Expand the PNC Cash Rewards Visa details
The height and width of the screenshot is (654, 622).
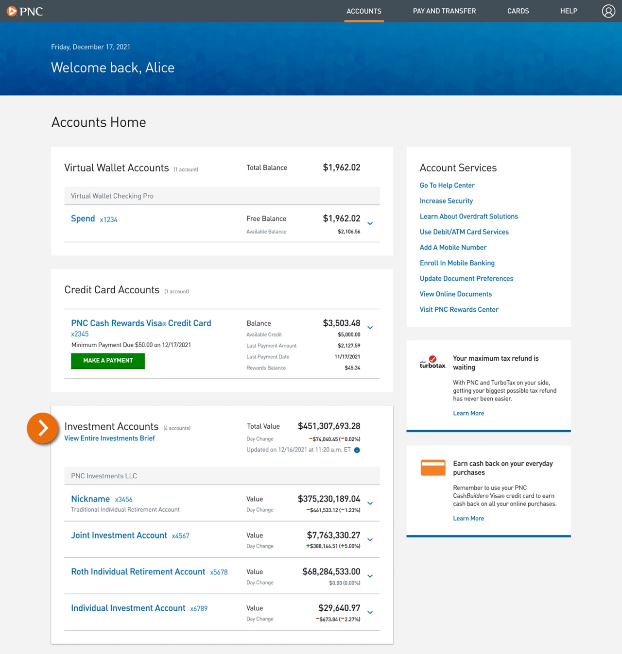click(x=370, y=328)
